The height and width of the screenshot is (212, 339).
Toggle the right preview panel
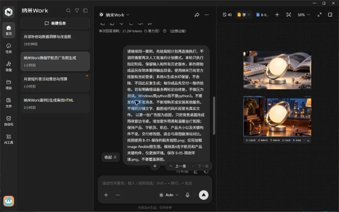tap(330, 15)
